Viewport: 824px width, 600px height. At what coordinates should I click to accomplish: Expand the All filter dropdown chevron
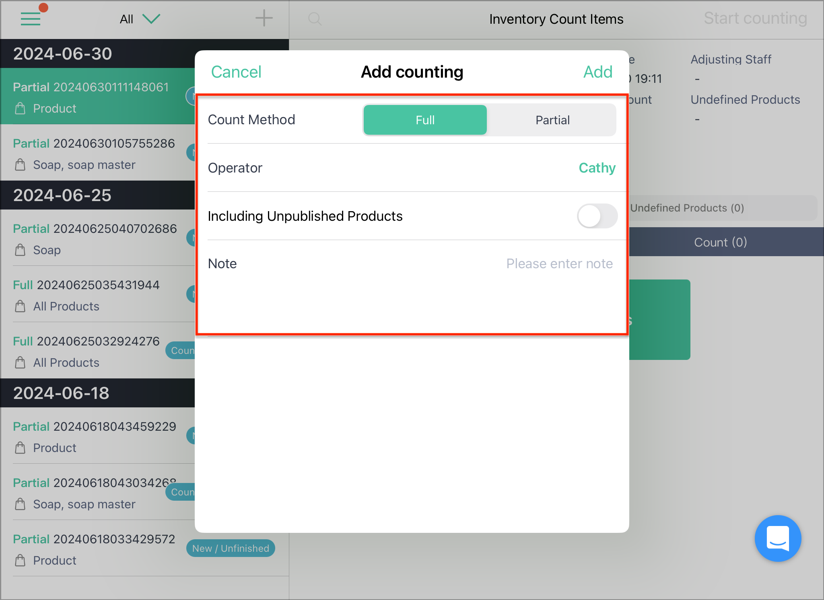(x=151, y=18)
